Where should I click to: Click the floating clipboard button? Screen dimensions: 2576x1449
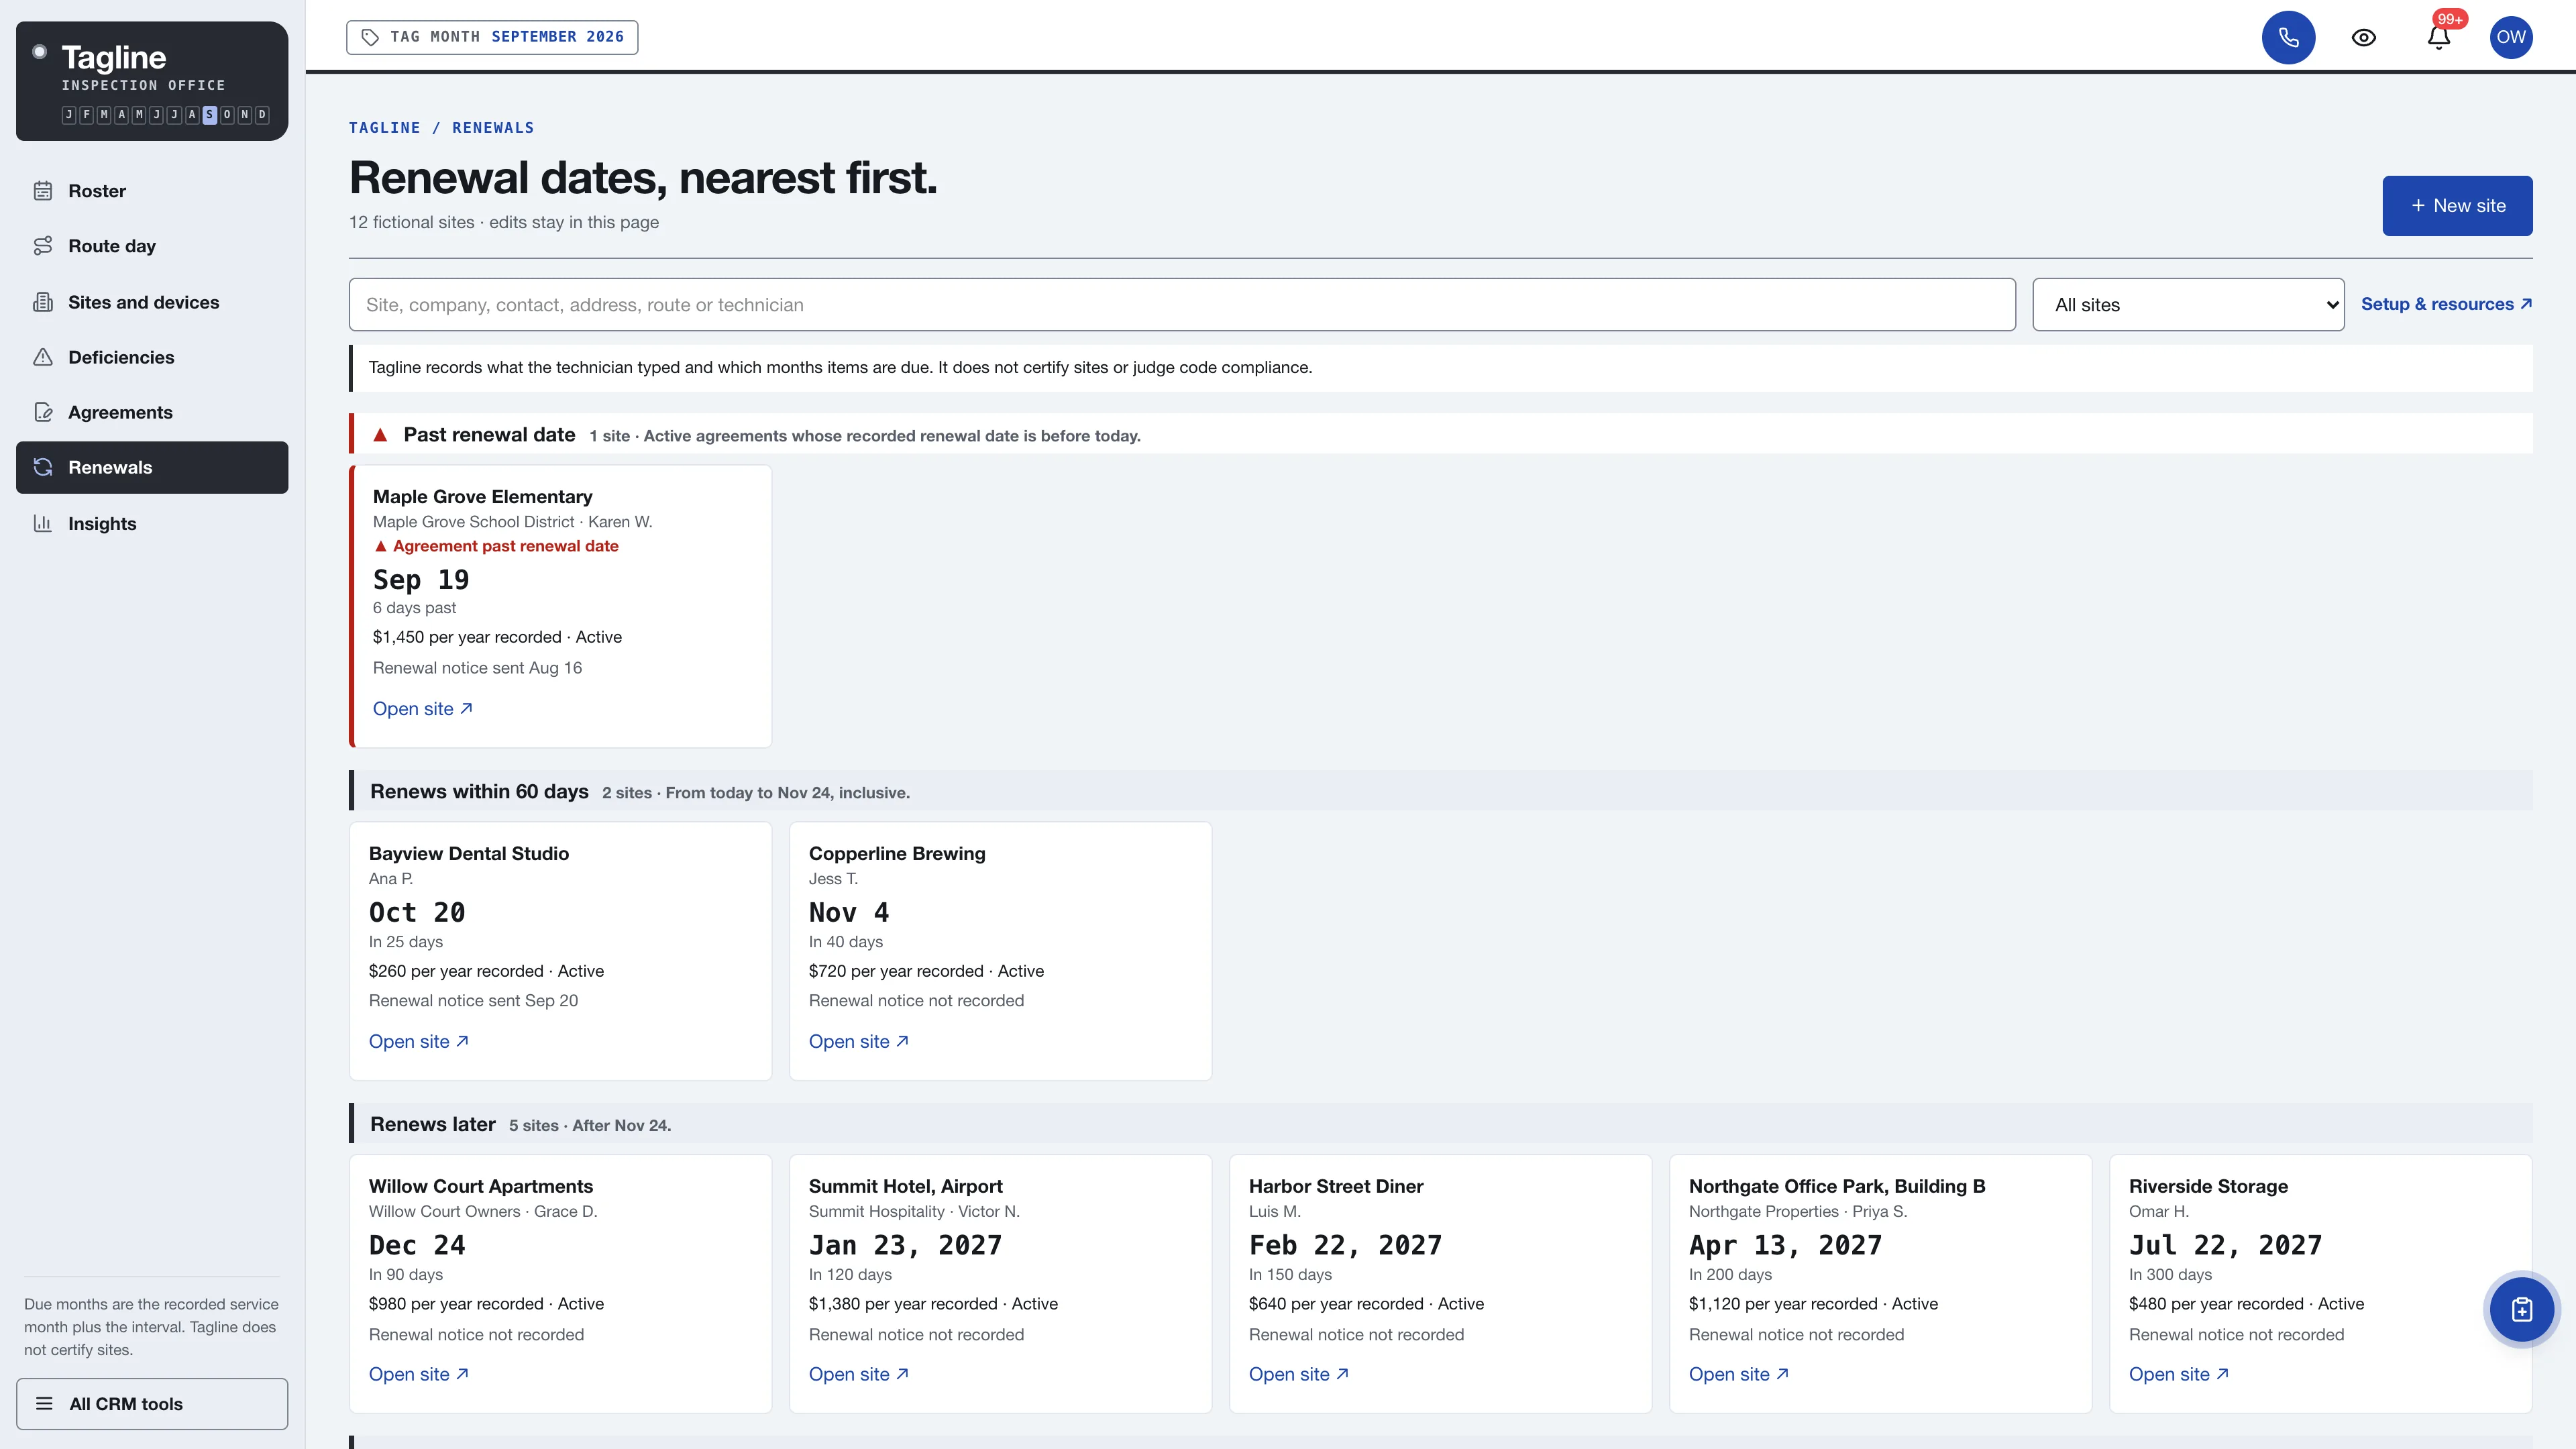pyautogui.click(x=2521, y=1309)
